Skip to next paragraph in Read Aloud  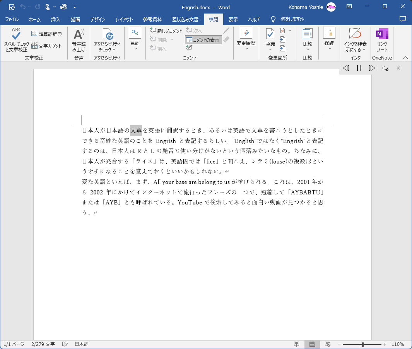click(371, 68)
